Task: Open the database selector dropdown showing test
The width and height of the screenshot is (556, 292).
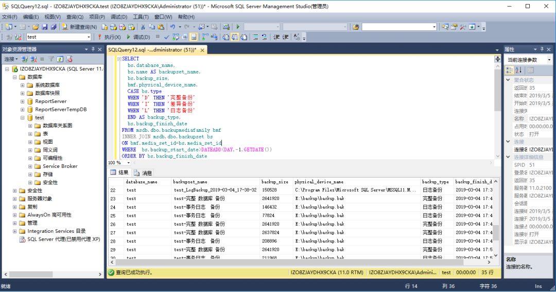Action: 89,37
